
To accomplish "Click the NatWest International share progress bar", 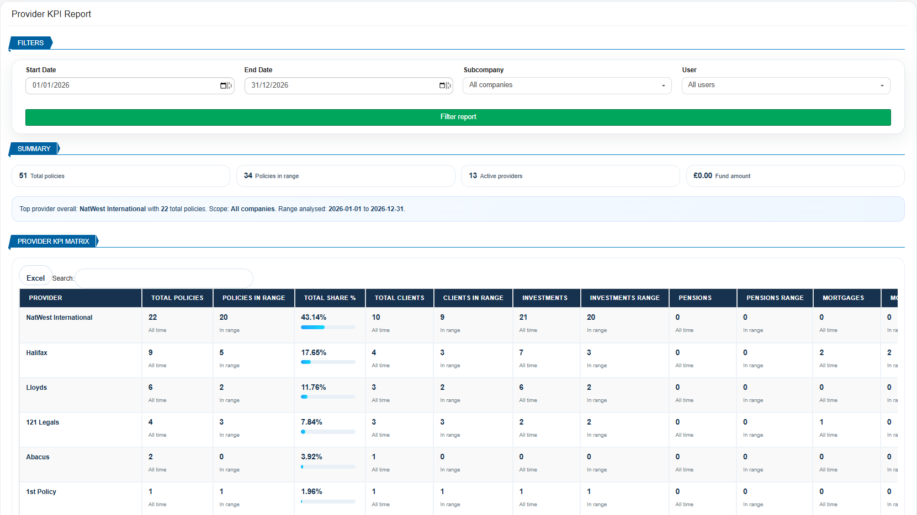I will (328, 328).
